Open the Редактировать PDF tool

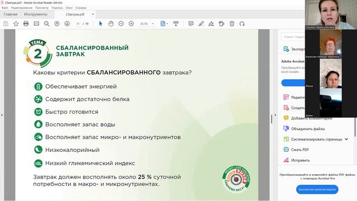(294, 97)
